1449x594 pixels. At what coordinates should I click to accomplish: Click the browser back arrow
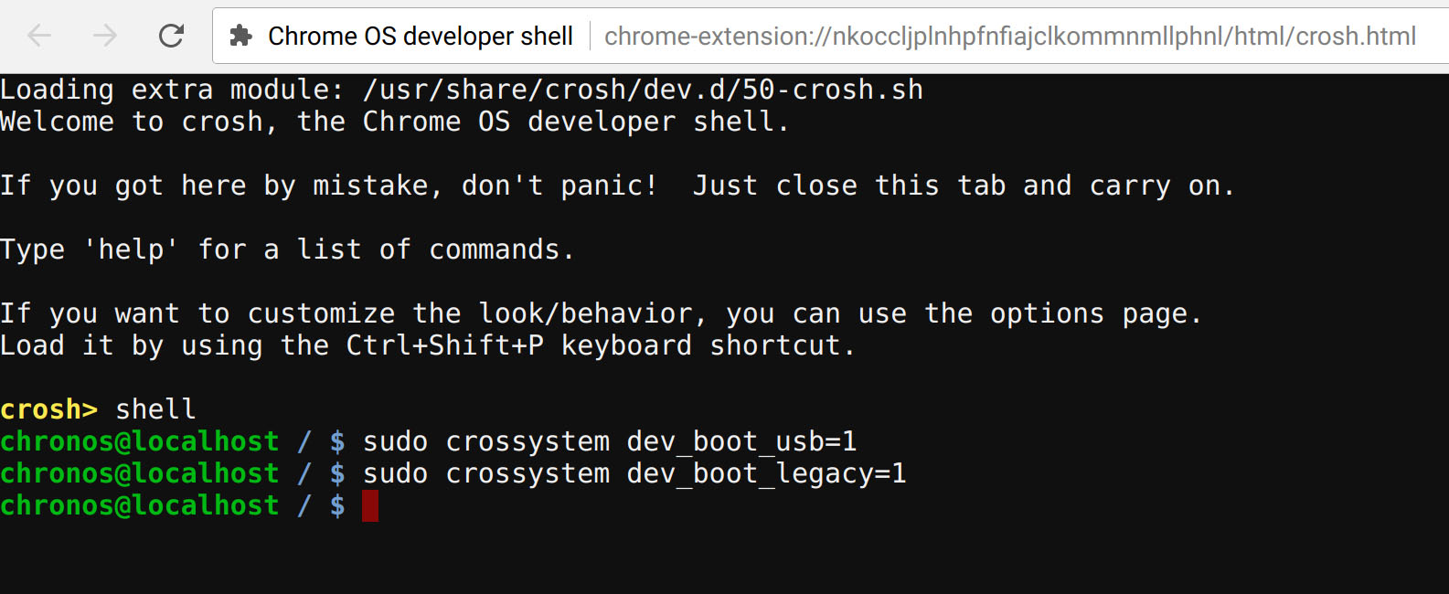39,36
